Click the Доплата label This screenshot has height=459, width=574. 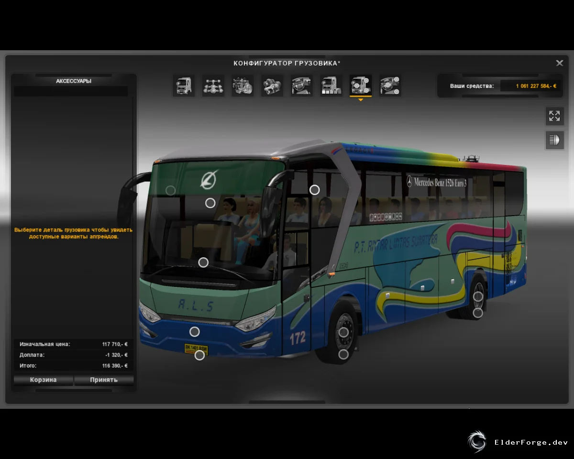[32, 355]
